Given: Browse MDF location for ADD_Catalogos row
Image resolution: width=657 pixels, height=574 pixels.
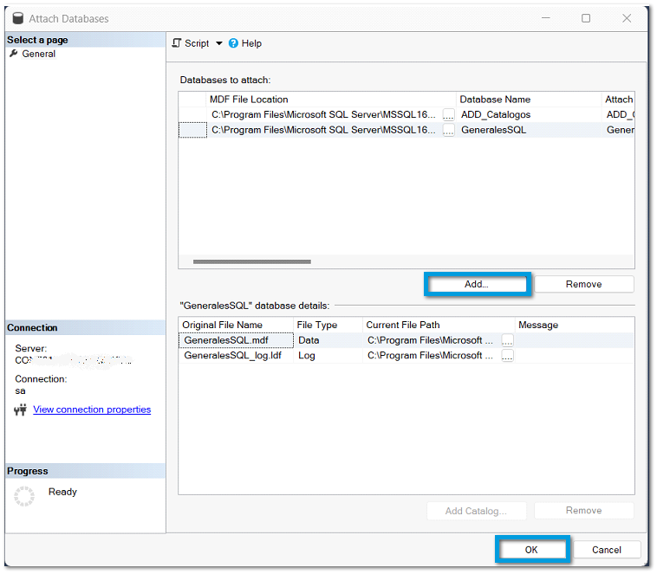Looking at the screenshot, I should pos(448,114).
